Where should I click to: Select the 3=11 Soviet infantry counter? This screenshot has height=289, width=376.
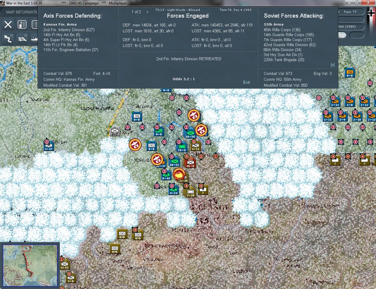195,145
